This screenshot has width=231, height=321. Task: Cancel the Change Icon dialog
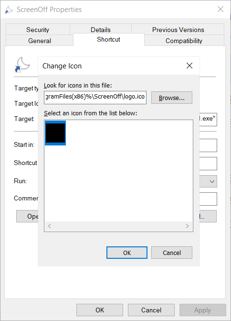(x=172, y=253)
